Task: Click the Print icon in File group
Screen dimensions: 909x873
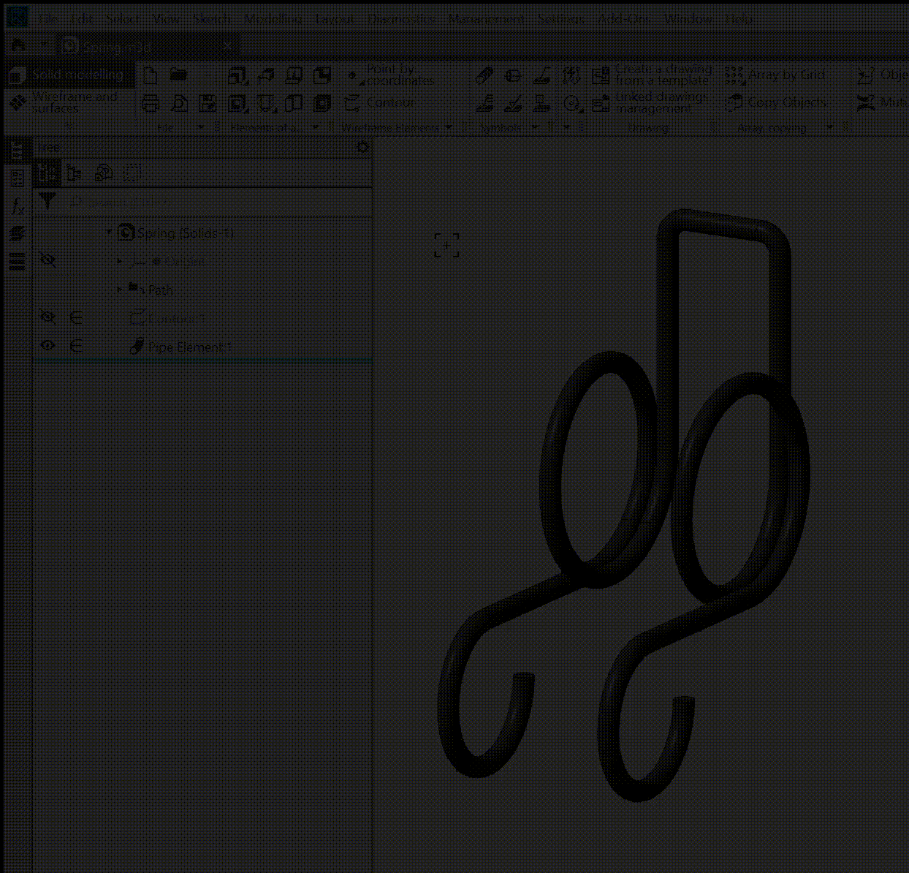Action: [x=151, y=104]
